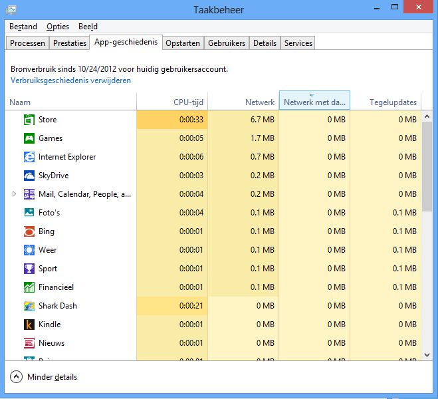Select the Bing row name
438x399 pixels.
(x=47, y=231)
